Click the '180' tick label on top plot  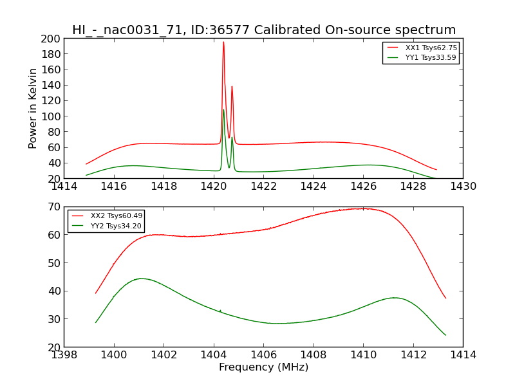[51, 54]
